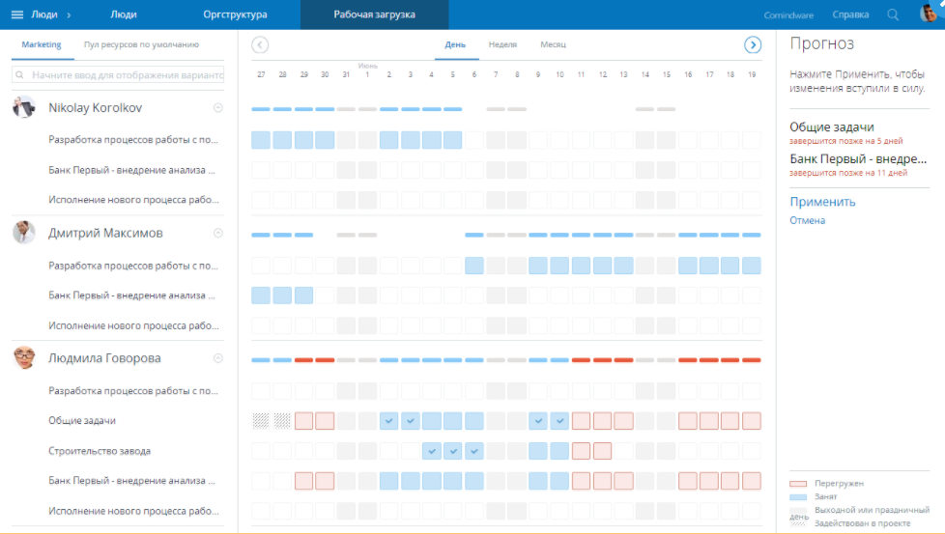Click Людмила Говорова's avatar photo
This screenshot has width=945, height=534.
[x=24, y=358]
